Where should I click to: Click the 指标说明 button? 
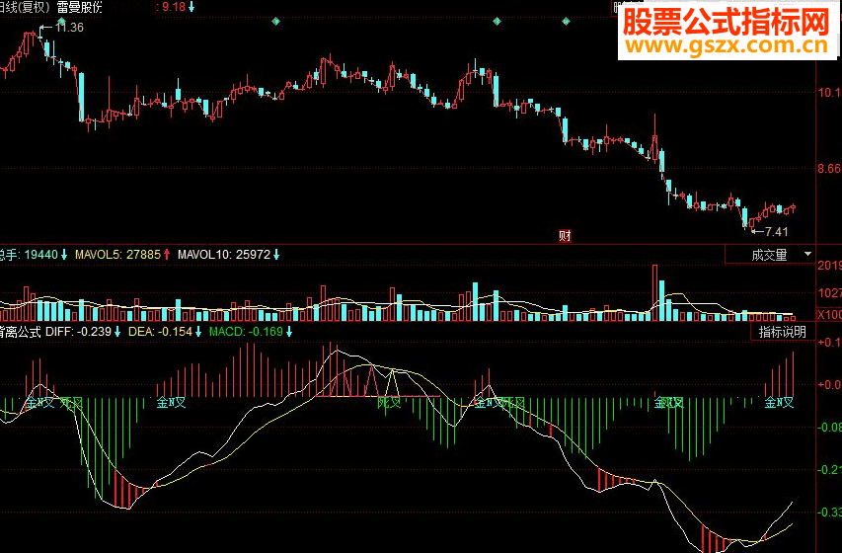point(783,332)
